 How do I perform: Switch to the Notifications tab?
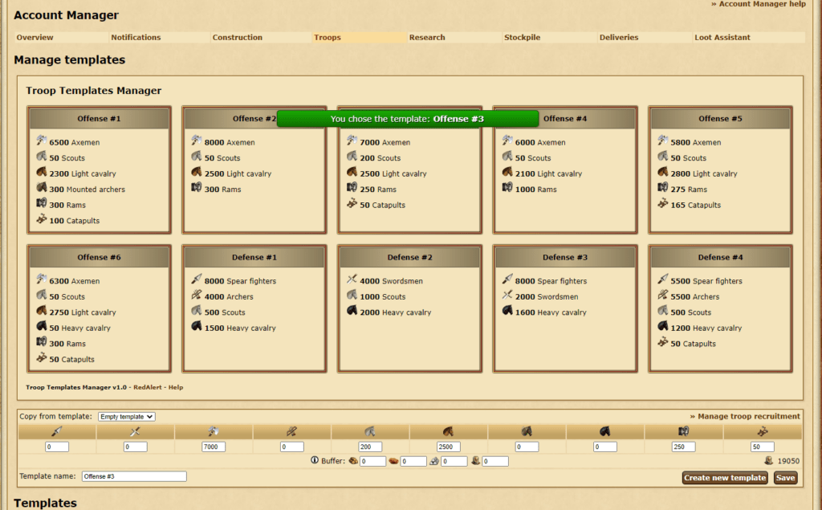pos(136,37)
